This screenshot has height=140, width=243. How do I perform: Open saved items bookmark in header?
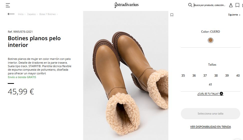pos(237,5)
